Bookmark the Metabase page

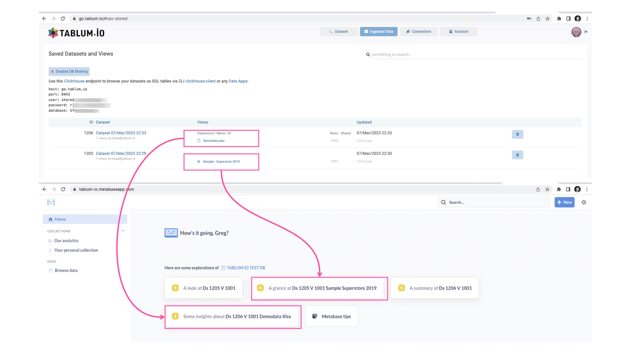click(547, 189)
